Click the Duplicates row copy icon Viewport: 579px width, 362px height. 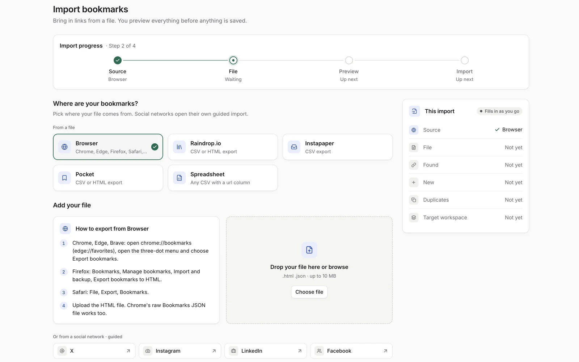point(414,200)
